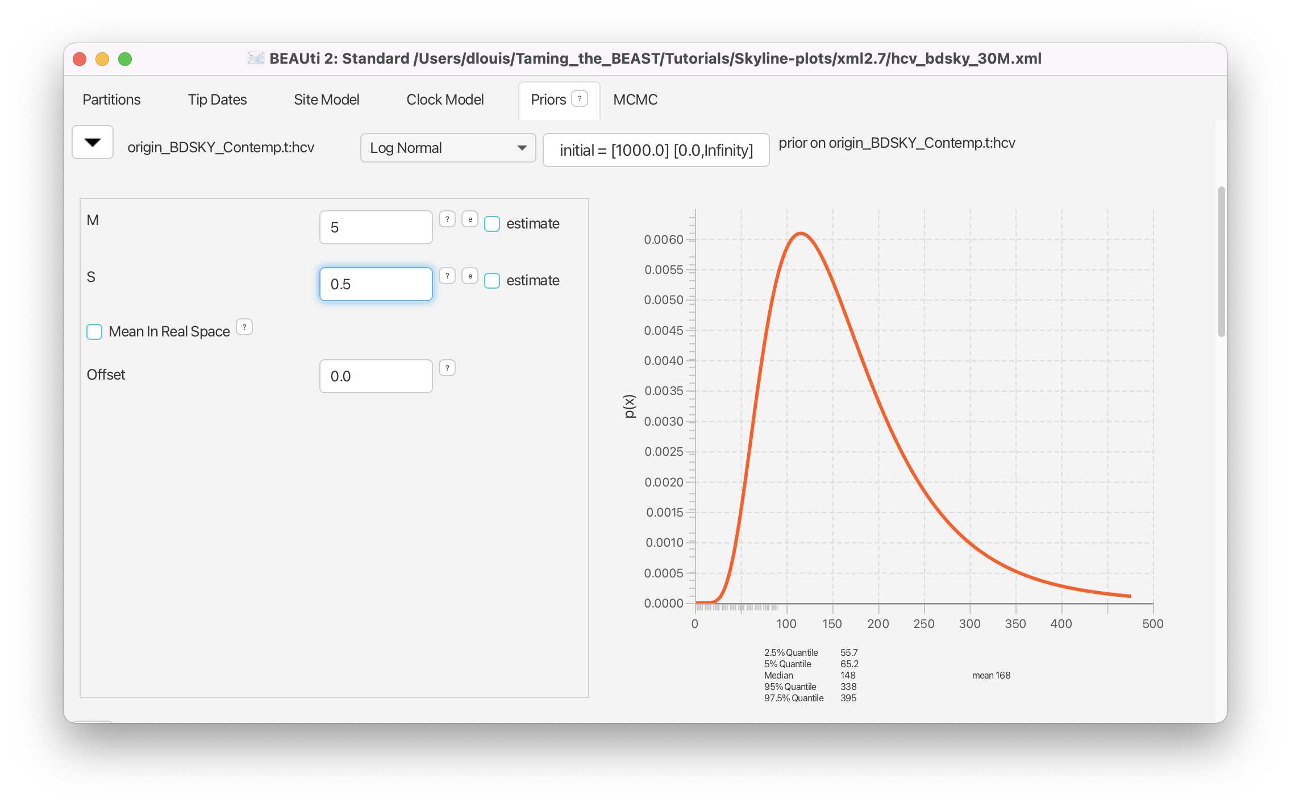
Task: Click the help icon next to Offset
Action: tap(447, 368)
